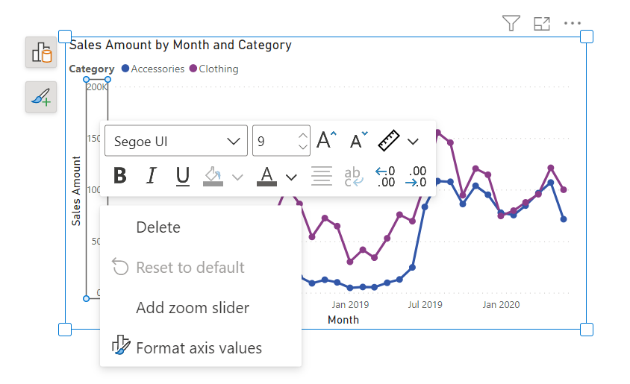Increase decimal places in axis values
Image resolution: width=630 pixels, height=384 pixels.
(x=385, y=177)
